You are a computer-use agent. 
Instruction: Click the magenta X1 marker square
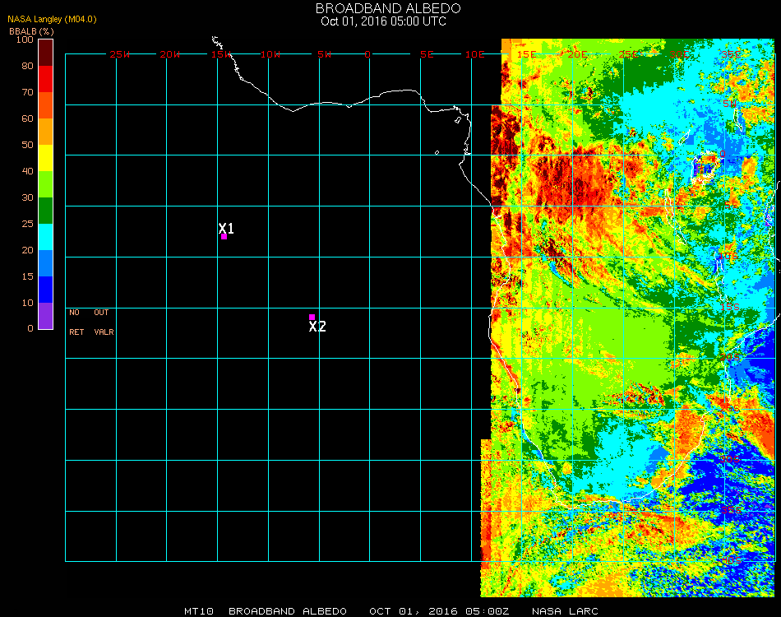point(224,237)
